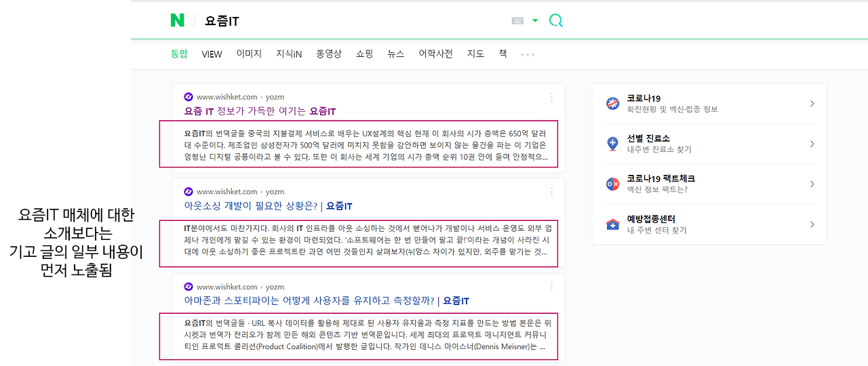
Task: Open the options menu for the first result
Action: coord(552,97)
